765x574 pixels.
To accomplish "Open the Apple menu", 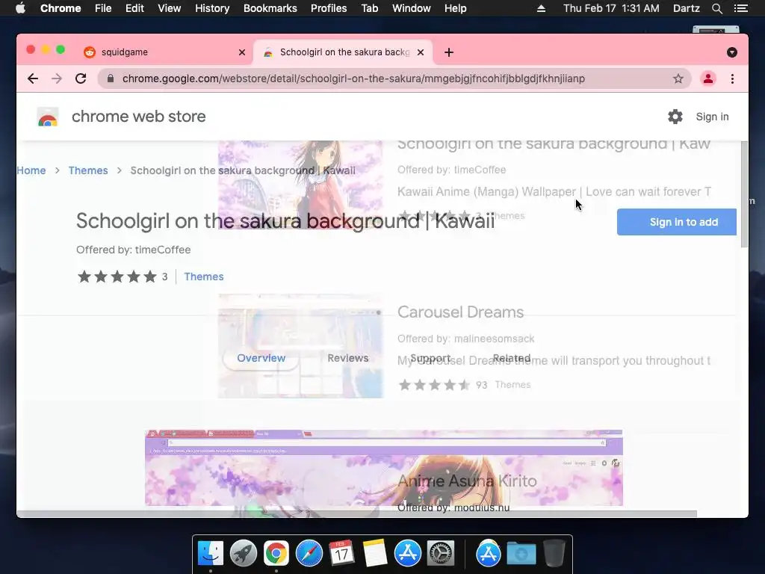I will coord(20,8).
